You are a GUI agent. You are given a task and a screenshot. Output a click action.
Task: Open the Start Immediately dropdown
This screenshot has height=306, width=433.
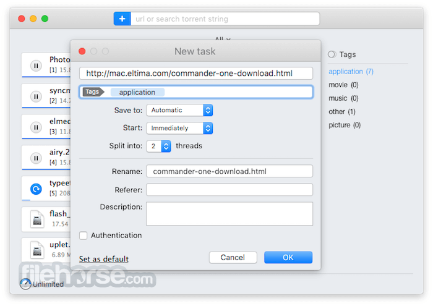179,128
